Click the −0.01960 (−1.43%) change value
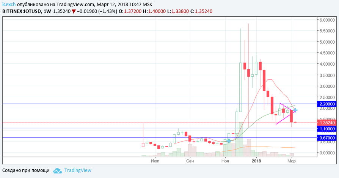This screenshot has width=339, height=178. [x=97, y=11]
